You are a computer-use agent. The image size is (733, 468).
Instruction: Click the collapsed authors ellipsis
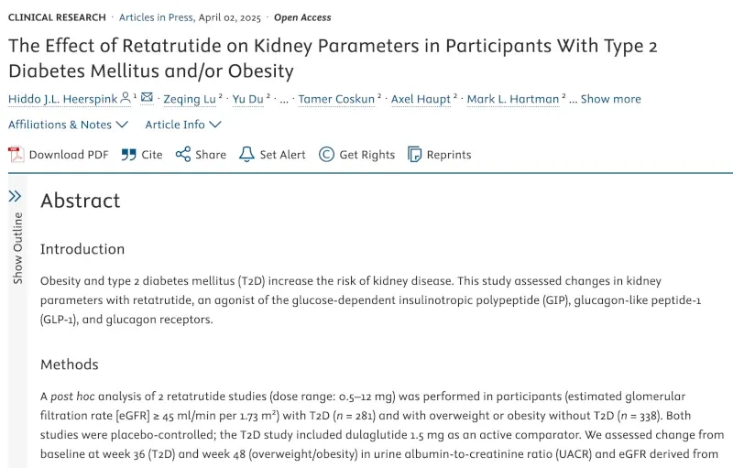[x=284, y=100]
